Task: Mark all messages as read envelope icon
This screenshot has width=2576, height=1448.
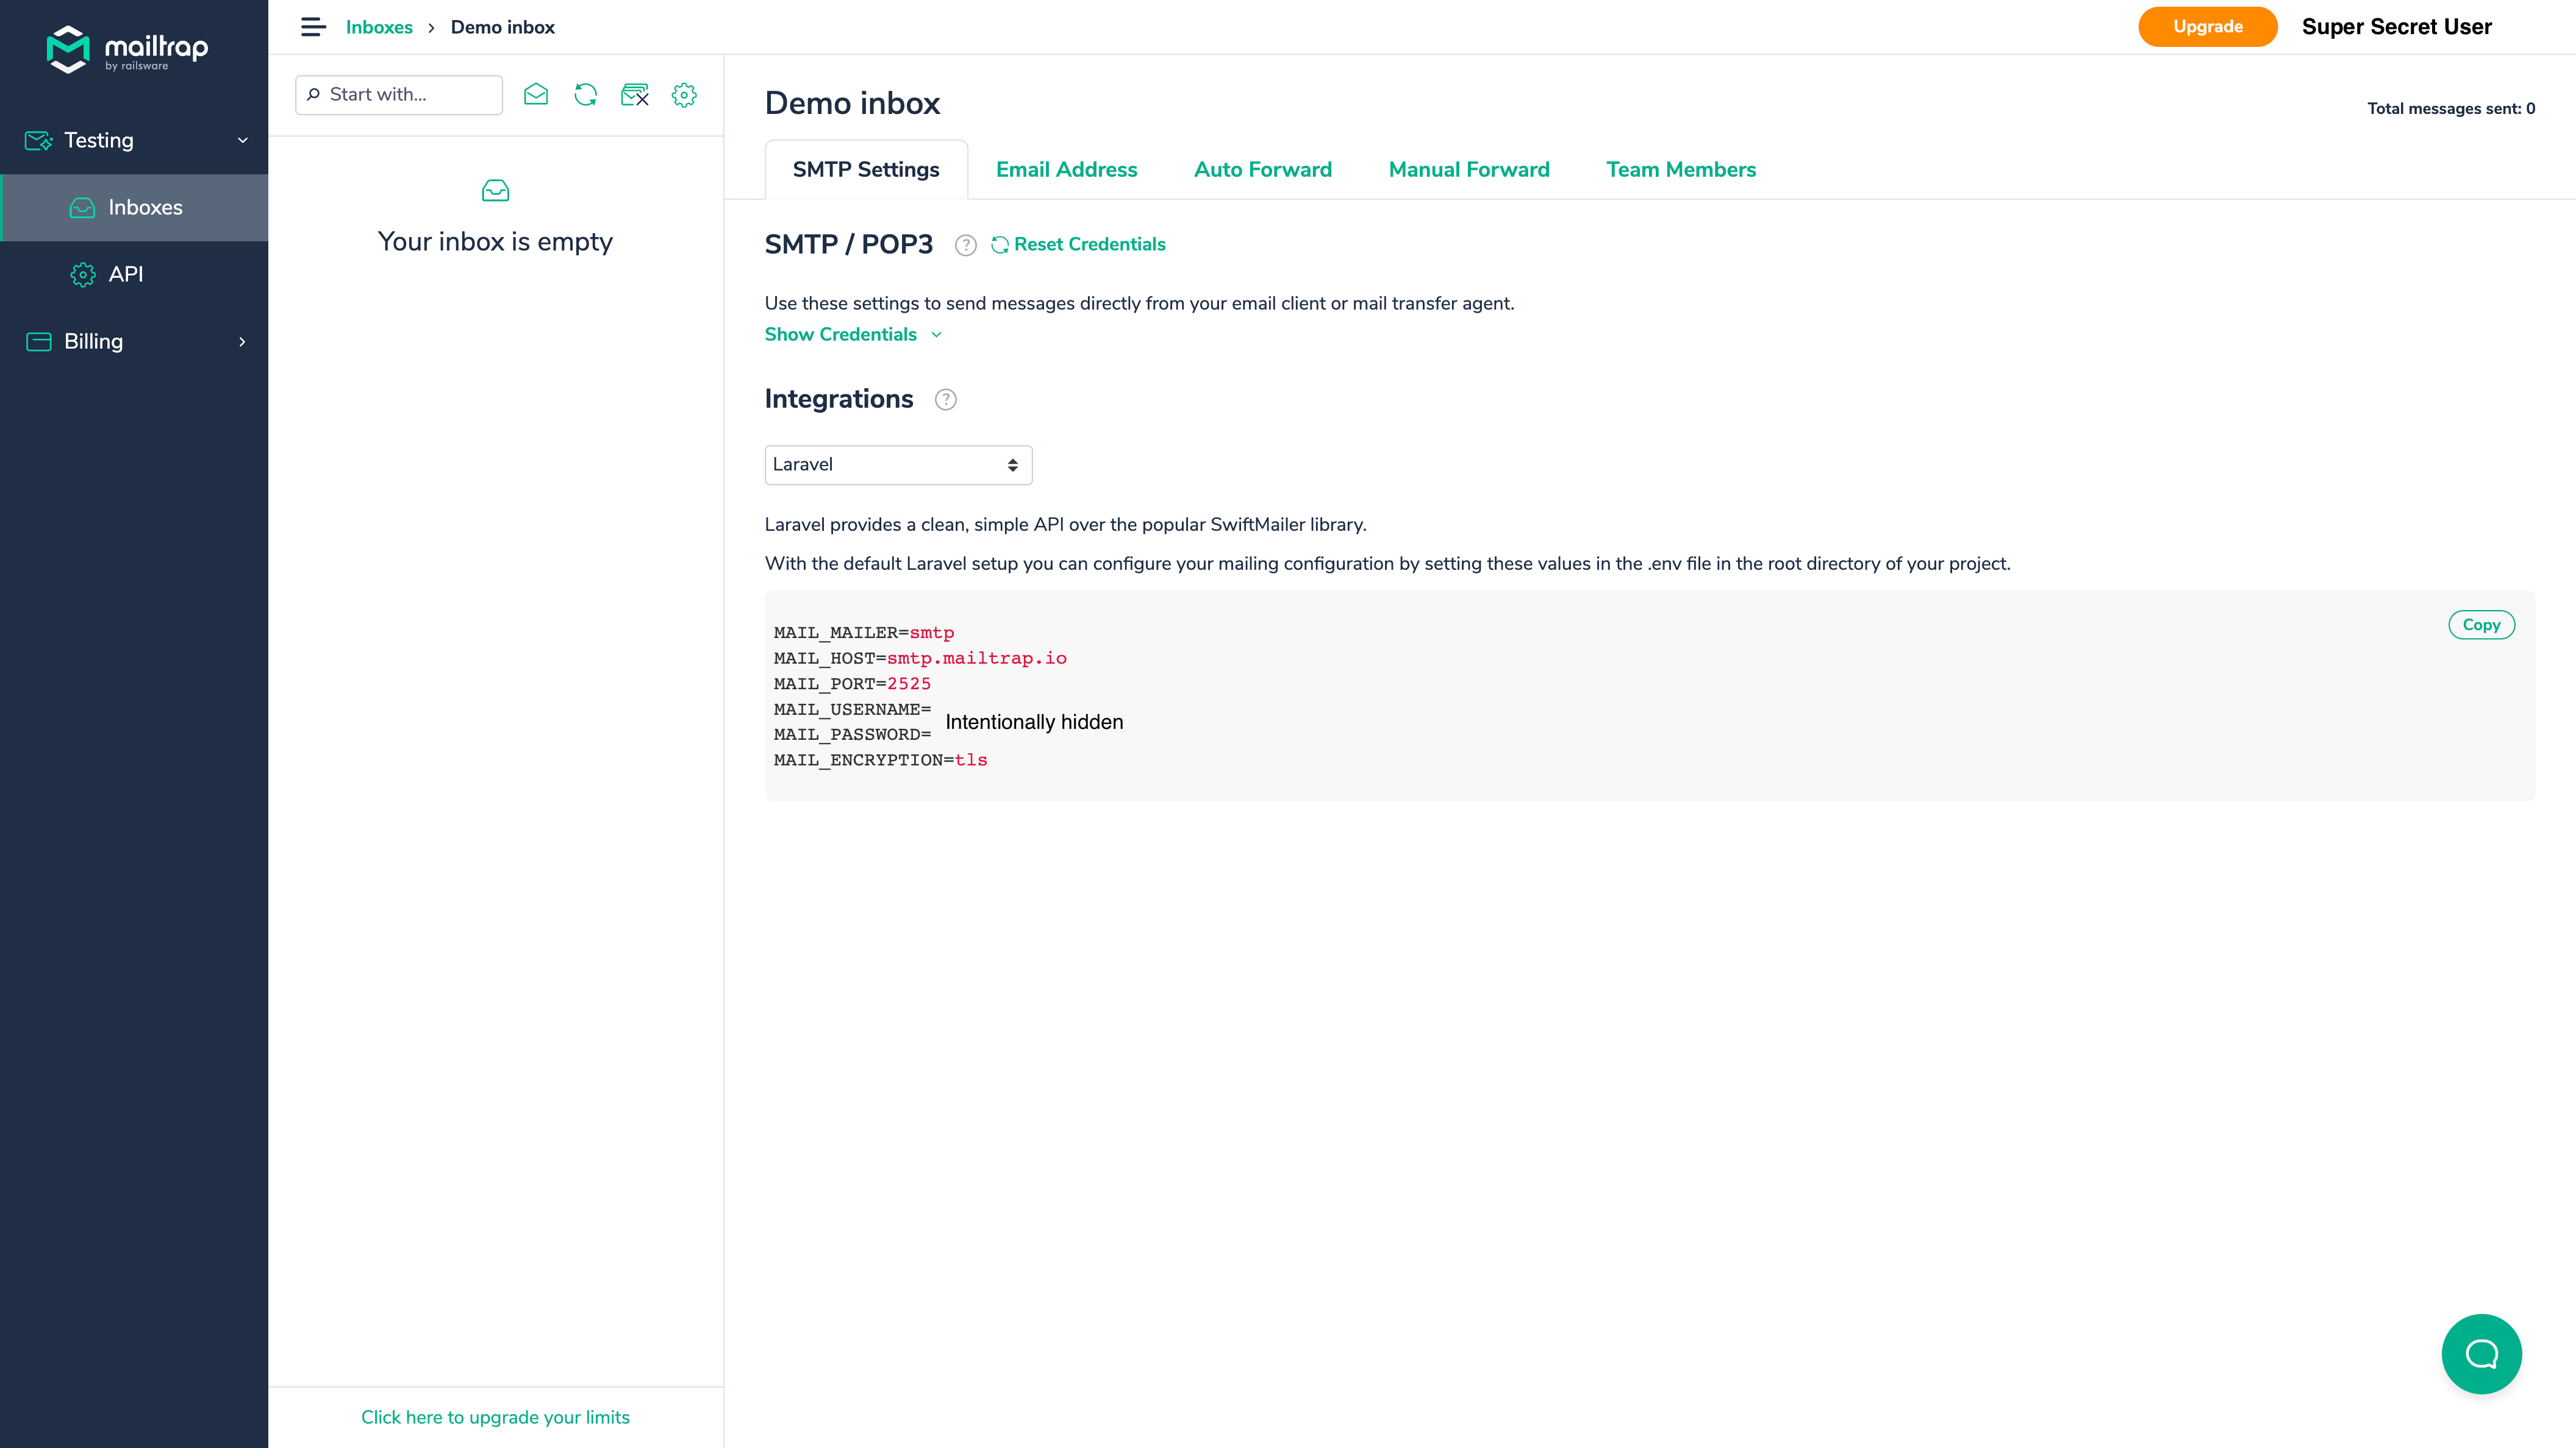Action: click(536, 95)
